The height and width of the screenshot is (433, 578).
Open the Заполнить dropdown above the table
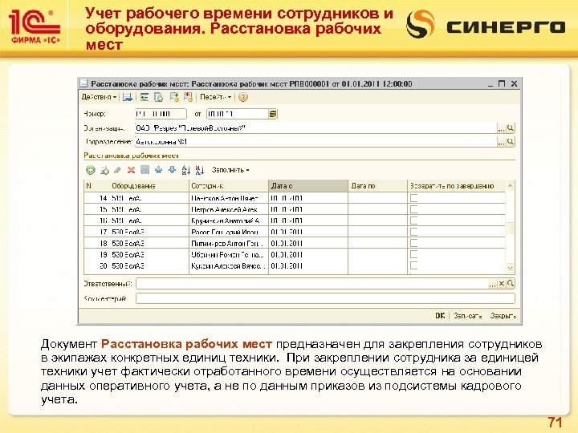230,170
